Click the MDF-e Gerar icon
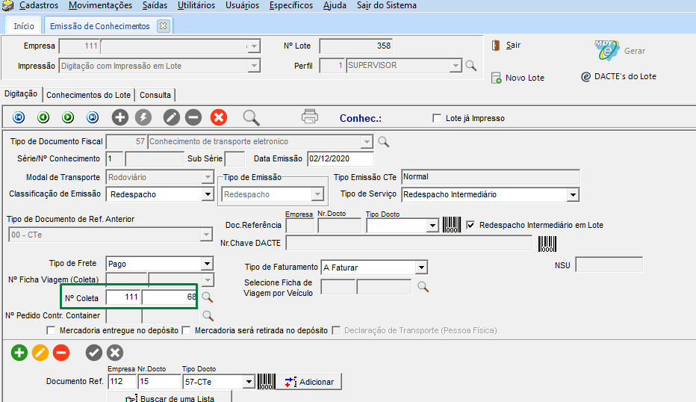The image size is (696, 402). point(606,51)
